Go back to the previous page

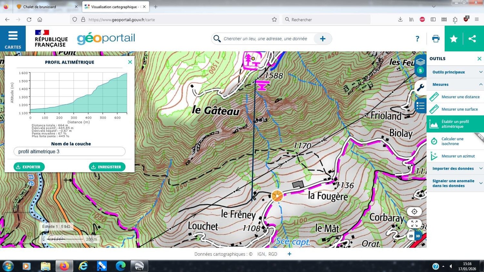(x=7, y=19)
